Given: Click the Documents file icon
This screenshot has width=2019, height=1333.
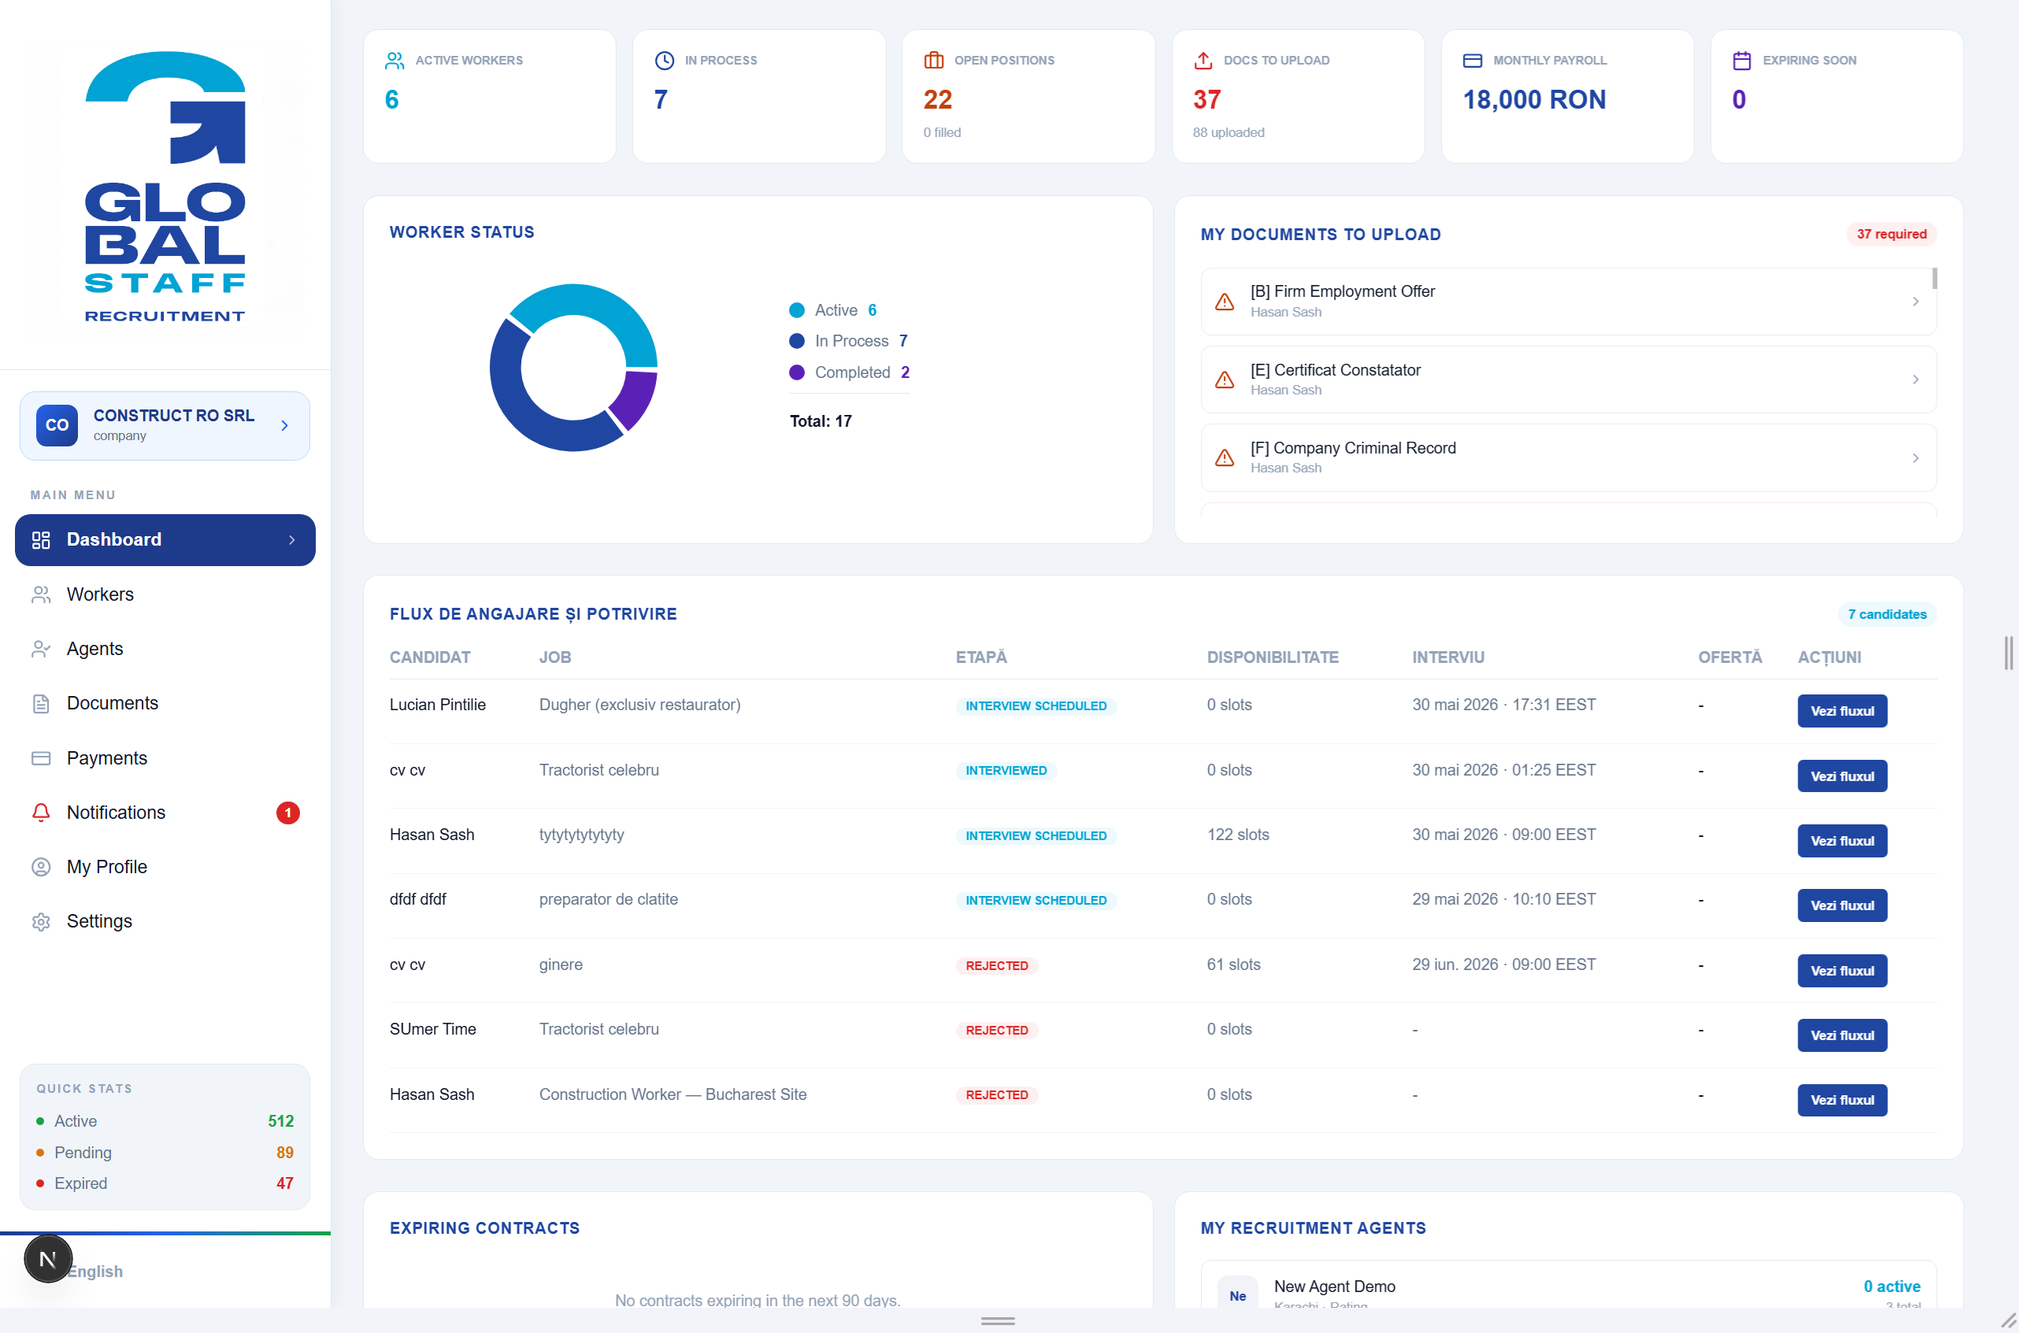Looking at the screenshot, I should [41, 703].
